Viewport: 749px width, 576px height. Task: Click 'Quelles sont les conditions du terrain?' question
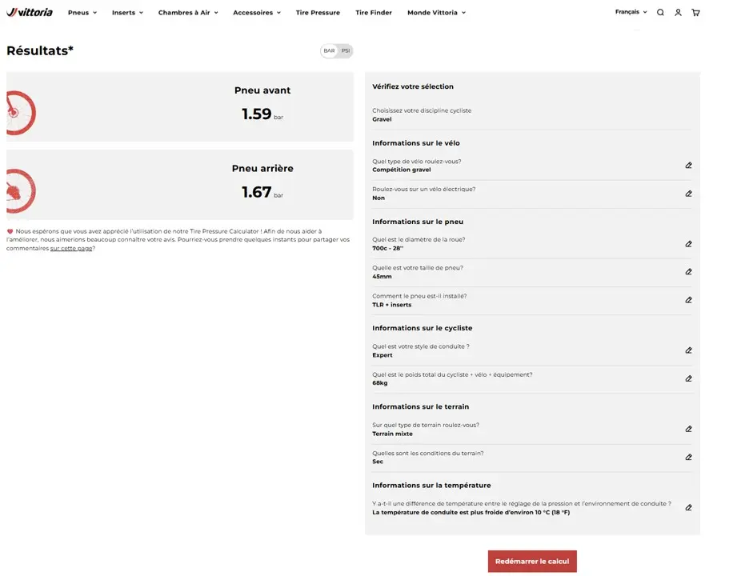click(x=428, y=454)
